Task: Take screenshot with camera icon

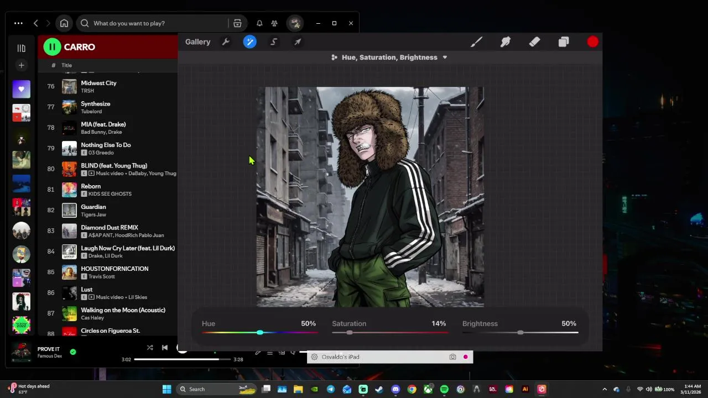Action: pyautogui.click(x=452, y=357)
